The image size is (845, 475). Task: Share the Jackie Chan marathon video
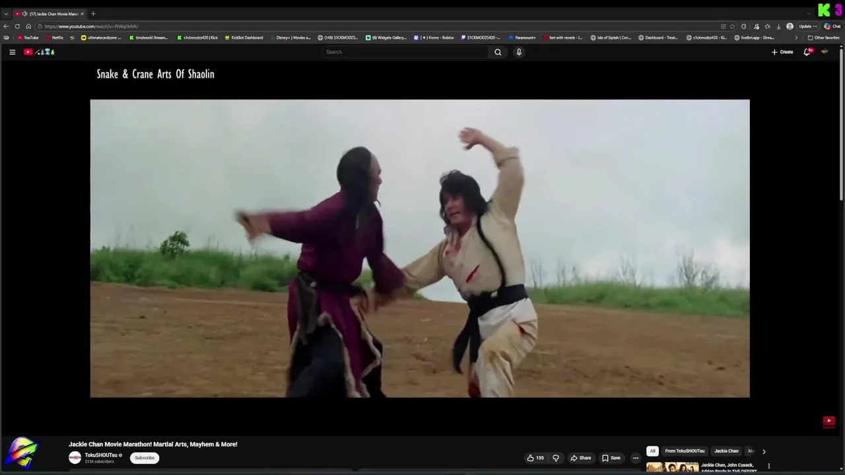[581, 458]
